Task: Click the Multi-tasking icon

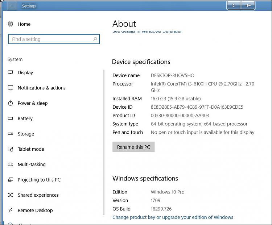Action: [11, 164]
